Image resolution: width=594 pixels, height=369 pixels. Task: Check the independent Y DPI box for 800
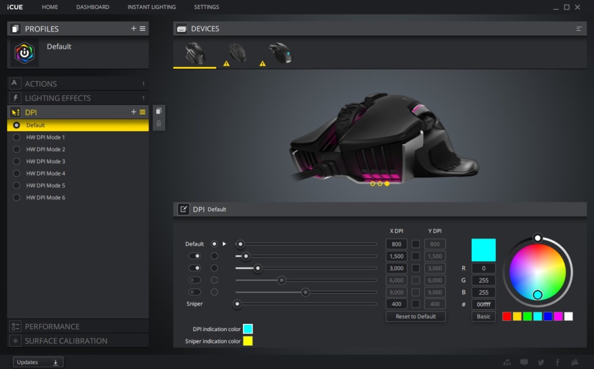pos(416,244)
